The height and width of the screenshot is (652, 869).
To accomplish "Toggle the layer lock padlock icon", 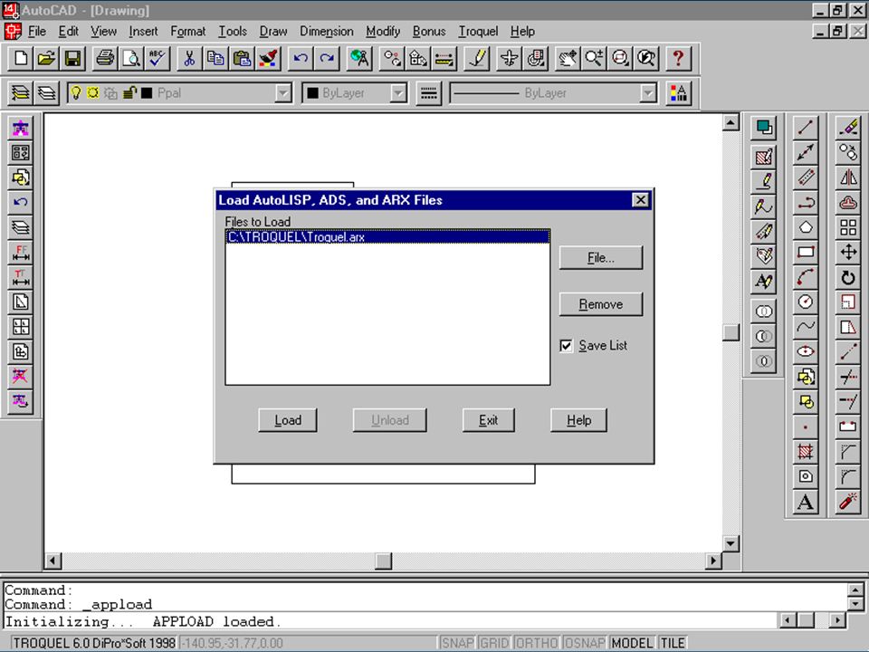I will (129, 93).
